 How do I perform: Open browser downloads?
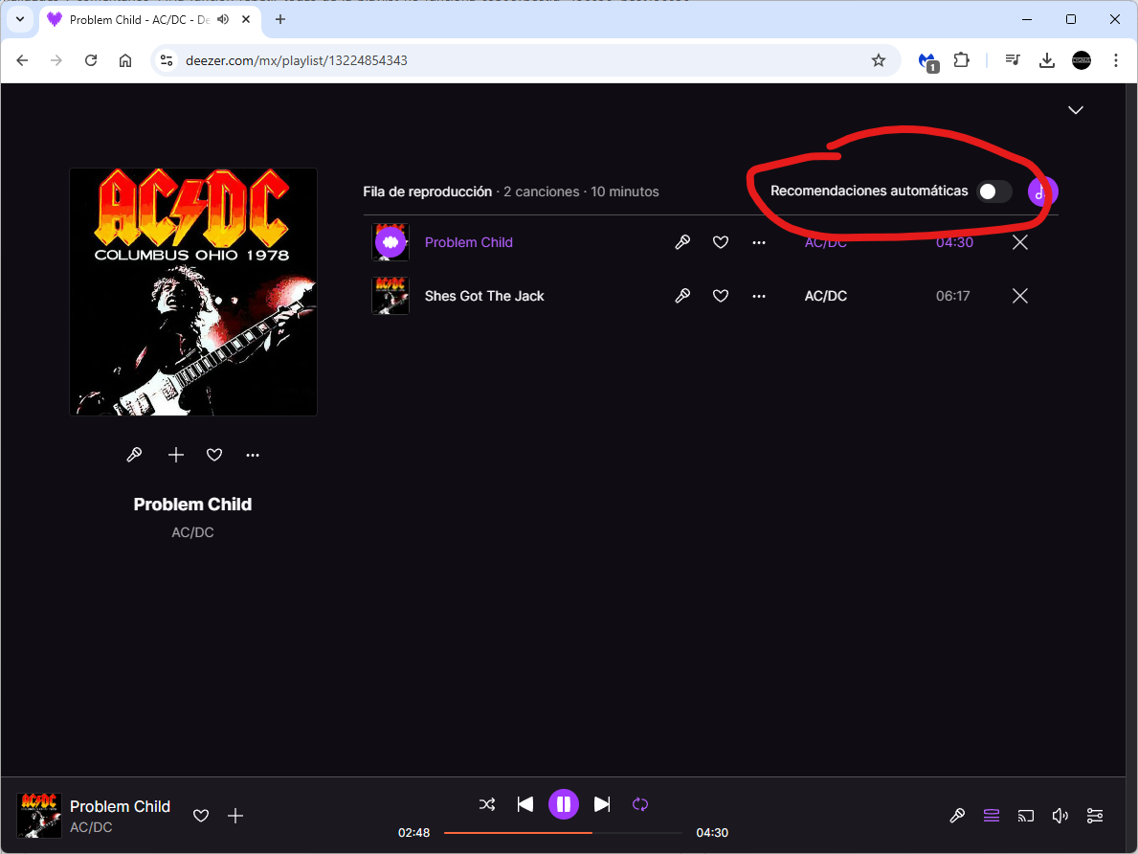pyautogui.click(x=1046, y=60)
